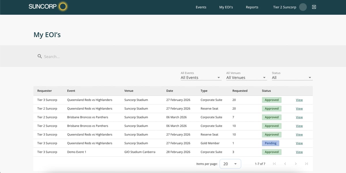Open the Reports menu
The width and height of the screenshot is (346, 173).
click(252, 7)
